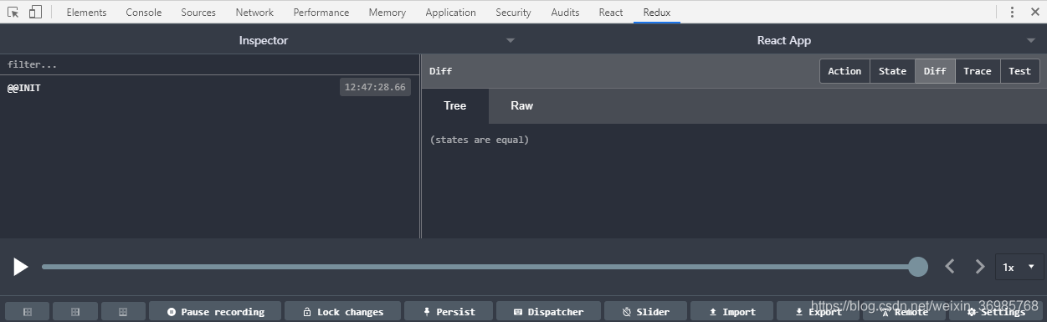
Task: Switch to the Elements tab
Action: click(87, 12)
